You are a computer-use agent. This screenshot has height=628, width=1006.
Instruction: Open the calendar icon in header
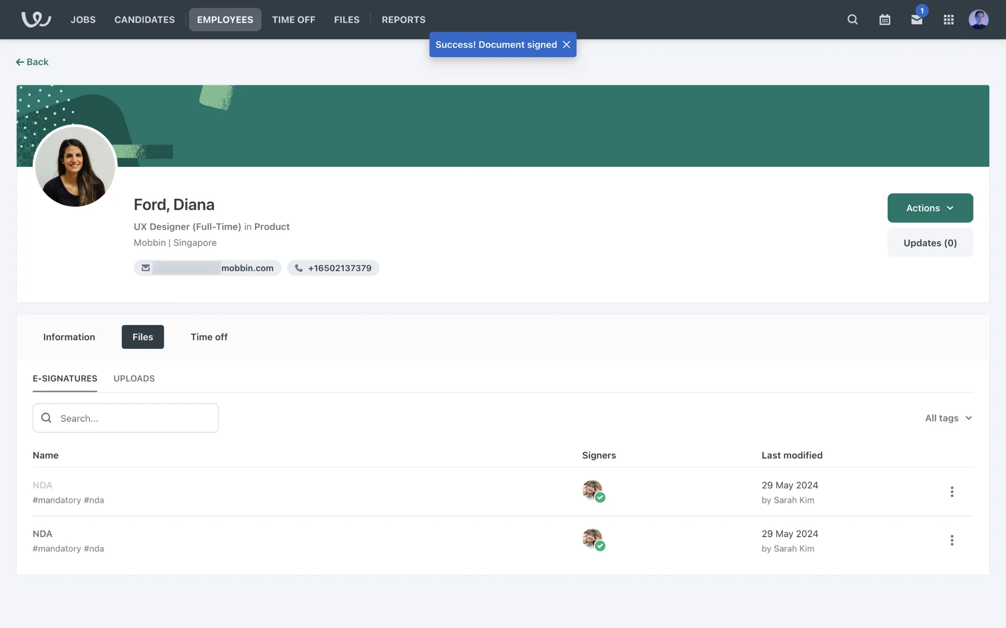coord(884,19)
